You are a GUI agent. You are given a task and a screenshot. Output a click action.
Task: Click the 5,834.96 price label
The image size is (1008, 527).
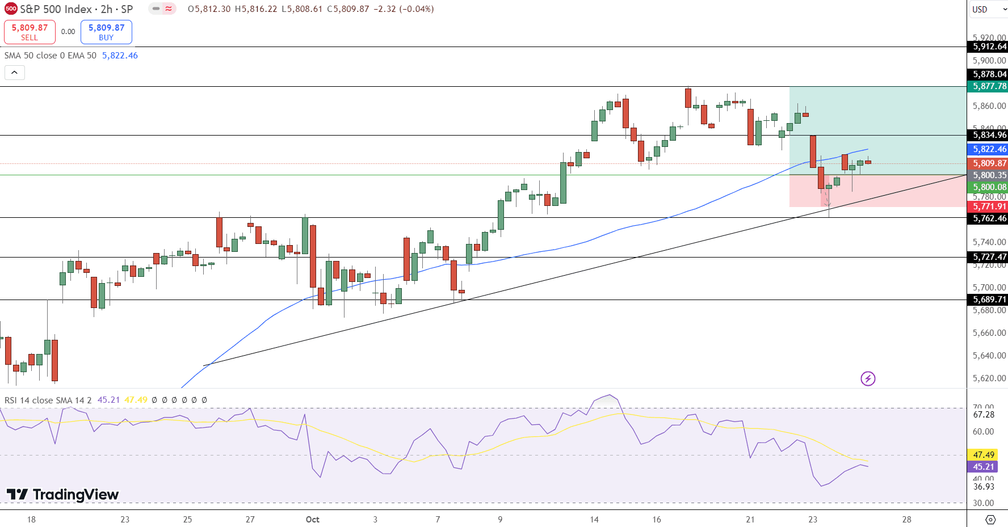tap(988, 135)
